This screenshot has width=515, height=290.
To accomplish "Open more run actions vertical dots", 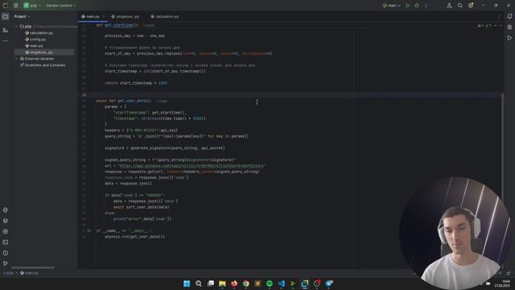I will pyautogui.click(x=426, y=6).
